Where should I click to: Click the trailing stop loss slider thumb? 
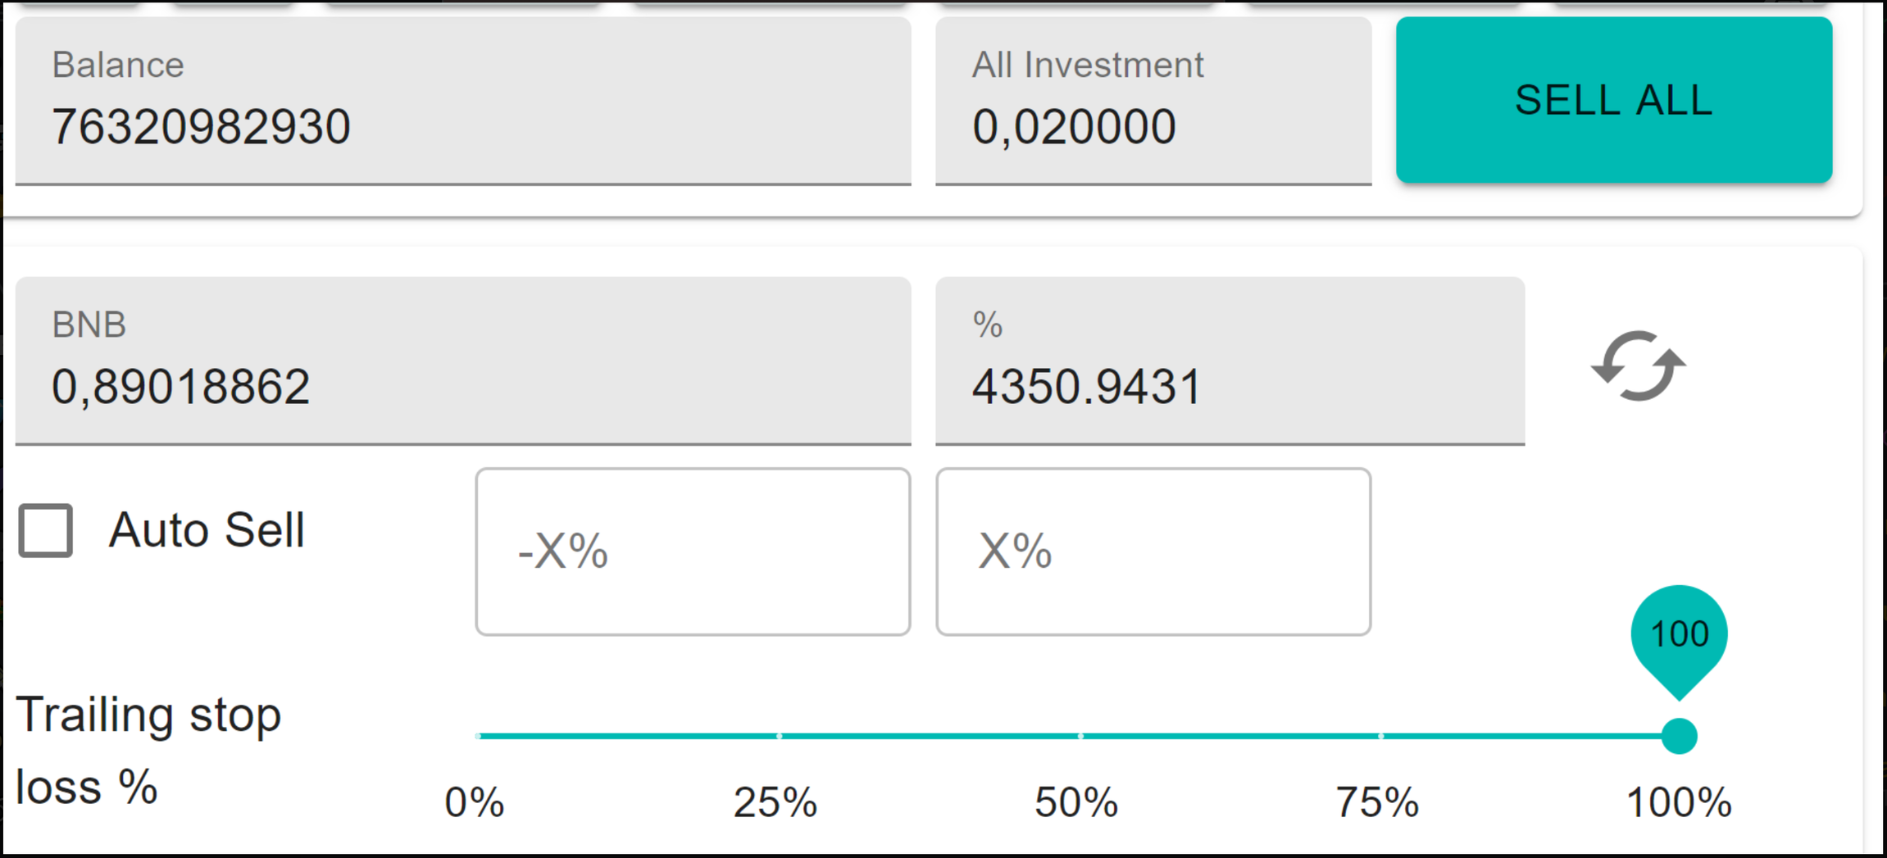tap(1679, 736)
